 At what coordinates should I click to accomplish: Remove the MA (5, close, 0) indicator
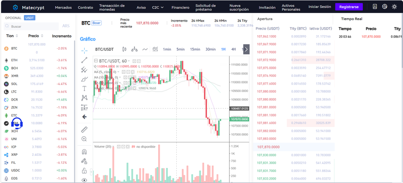133,72
